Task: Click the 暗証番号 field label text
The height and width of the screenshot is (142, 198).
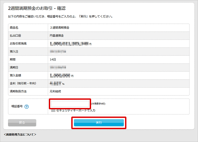Action: [x=16, y=107]
